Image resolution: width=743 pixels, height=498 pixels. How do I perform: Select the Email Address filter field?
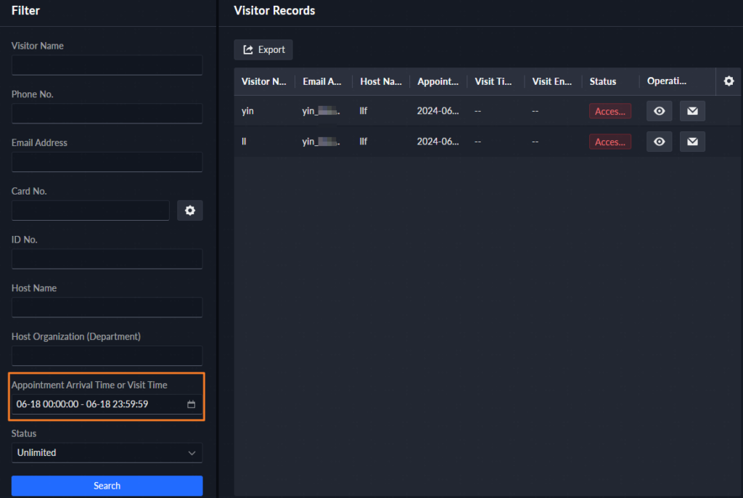pos(107,162)
